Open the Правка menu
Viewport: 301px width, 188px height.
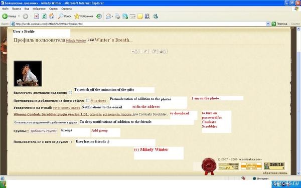[x=16, y=9]
